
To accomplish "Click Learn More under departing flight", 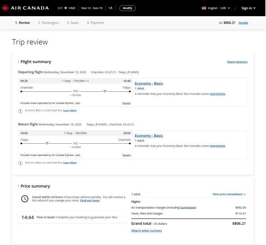I will coord(70,110).
